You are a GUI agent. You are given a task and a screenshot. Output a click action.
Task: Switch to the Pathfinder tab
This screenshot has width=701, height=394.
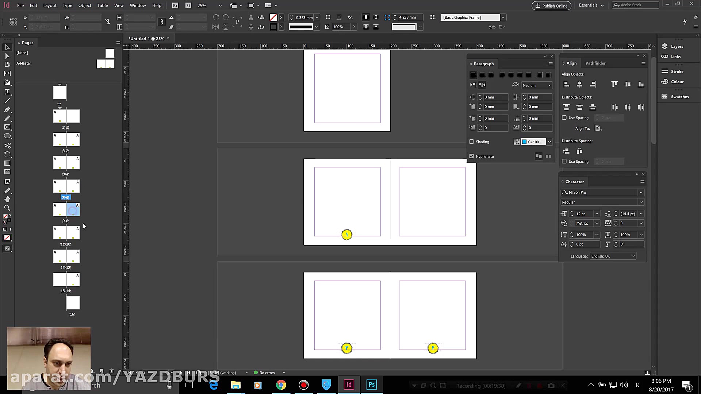[595, 63]
